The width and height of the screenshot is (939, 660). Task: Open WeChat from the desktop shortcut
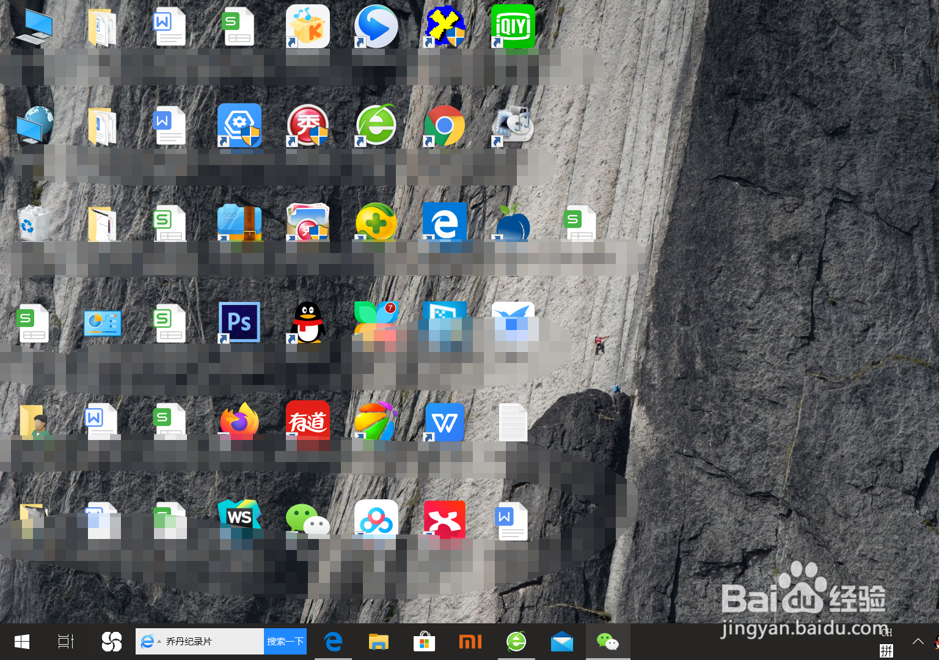(x=308, y=520)
